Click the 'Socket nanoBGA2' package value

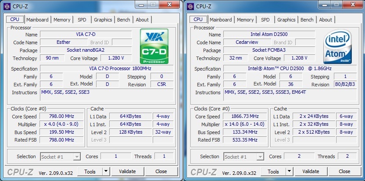pos(86,50)
